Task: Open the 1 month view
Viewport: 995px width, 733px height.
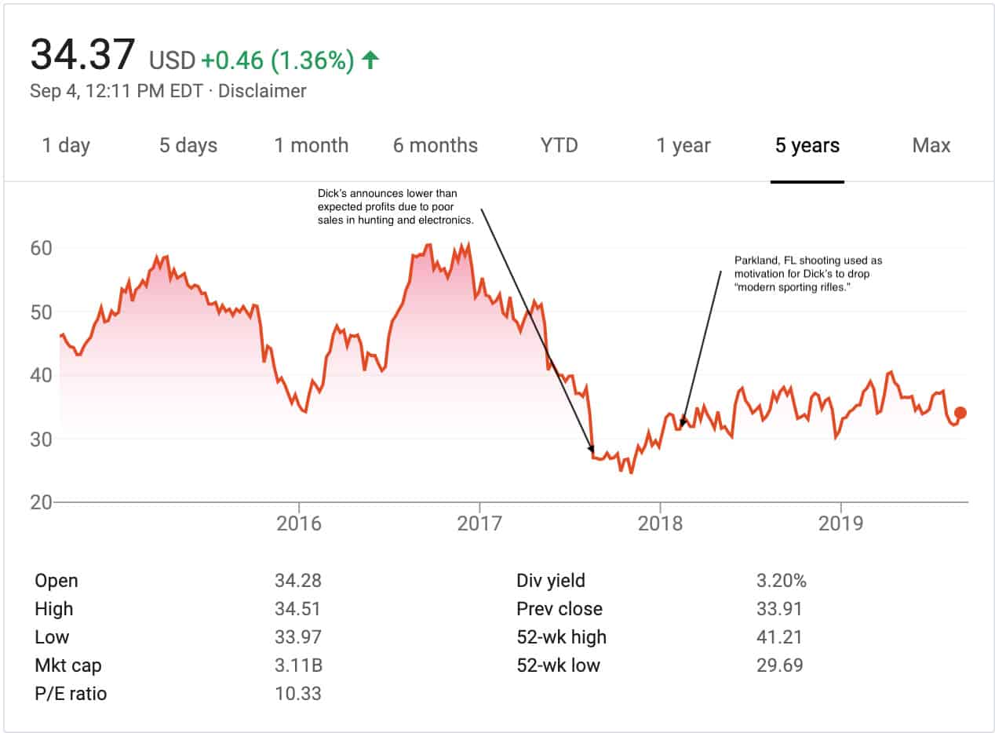Action: tap(311, 145)
